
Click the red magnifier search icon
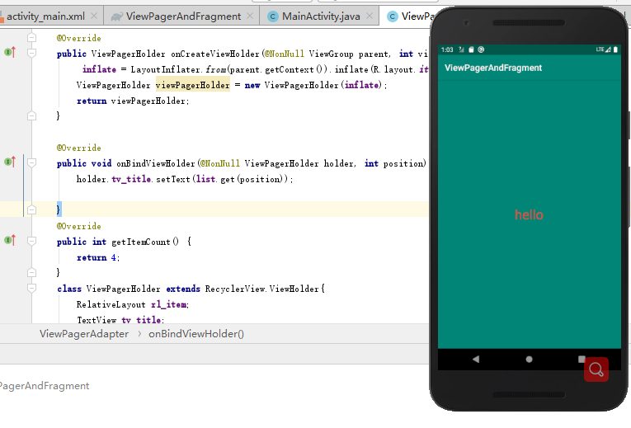tap(596, 369)
